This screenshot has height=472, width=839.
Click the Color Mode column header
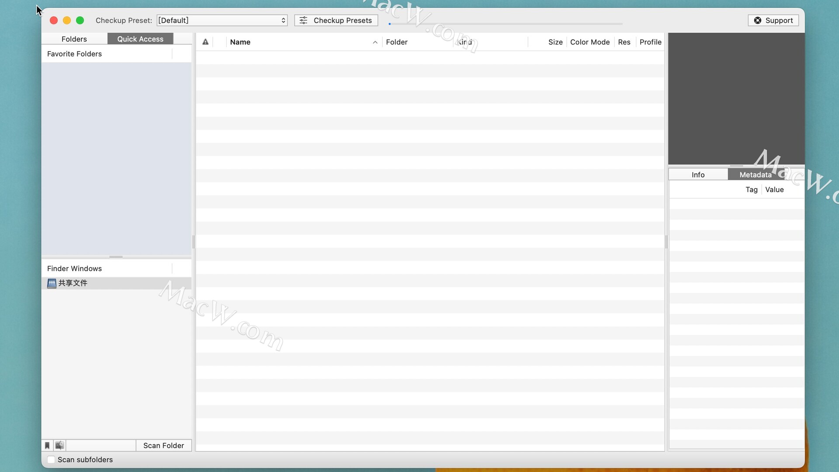[x=590, y=42]
